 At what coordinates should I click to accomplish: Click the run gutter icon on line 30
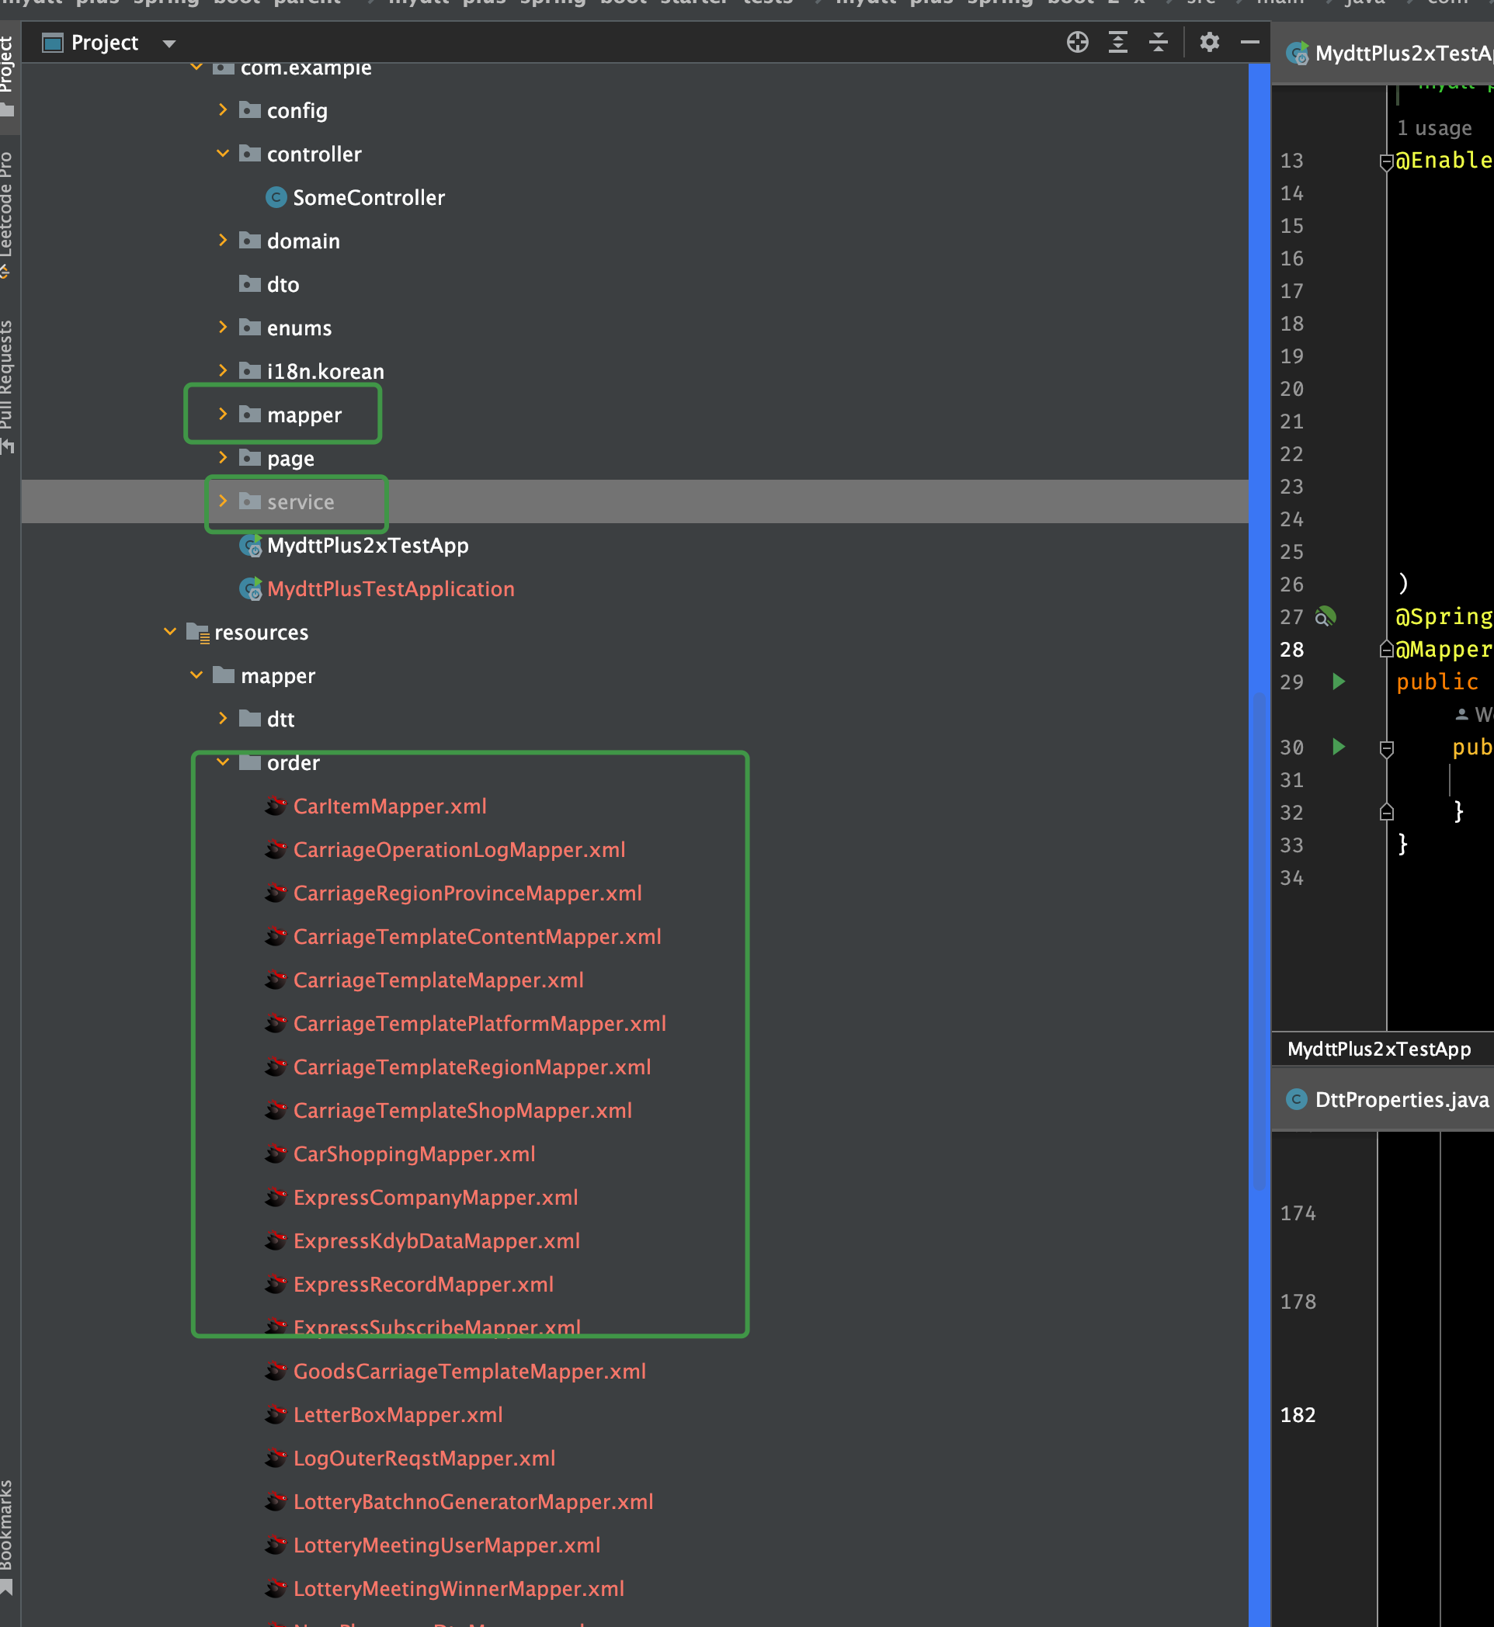tap(1338, 747)
